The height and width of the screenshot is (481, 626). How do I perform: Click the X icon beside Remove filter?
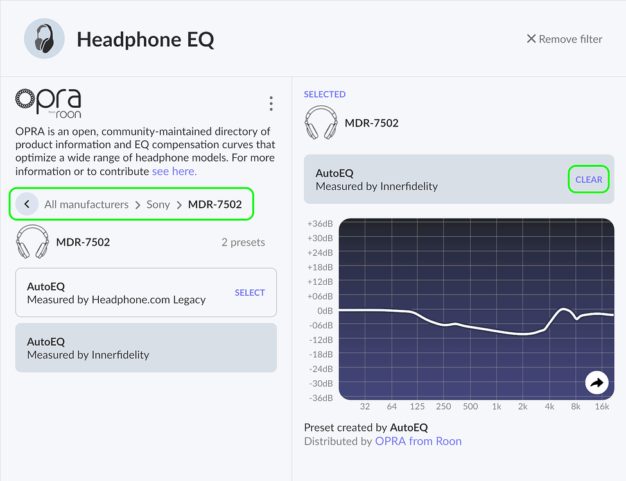point(531,38)
